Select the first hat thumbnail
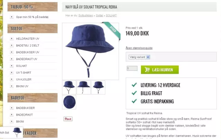 pyautogui.click(x=69, y=87)
